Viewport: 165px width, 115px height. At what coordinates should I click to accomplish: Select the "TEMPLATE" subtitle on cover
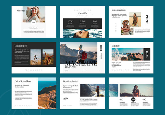point(70,67)
